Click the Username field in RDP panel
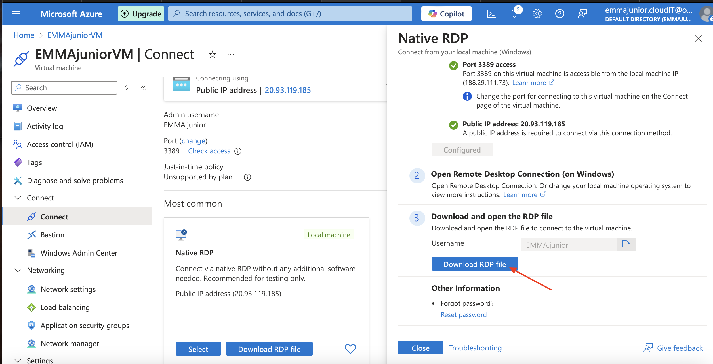The width and height of the screenshot is (713, 364). pyautogui.click(x=569, y=245)
